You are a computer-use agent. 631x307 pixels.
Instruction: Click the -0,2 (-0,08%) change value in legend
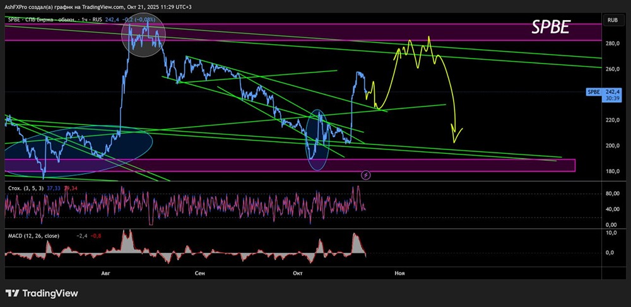[138, 19]
